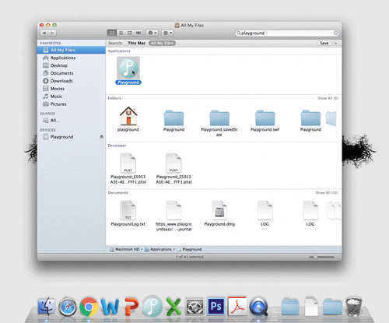
Task: Open the Action gear menu
Action: [152, 33]
